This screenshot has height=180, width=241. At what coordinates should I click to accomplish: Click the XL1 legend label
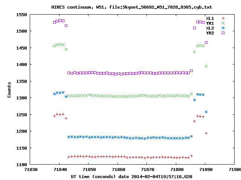pyautogui.click(x=210, y=18)
